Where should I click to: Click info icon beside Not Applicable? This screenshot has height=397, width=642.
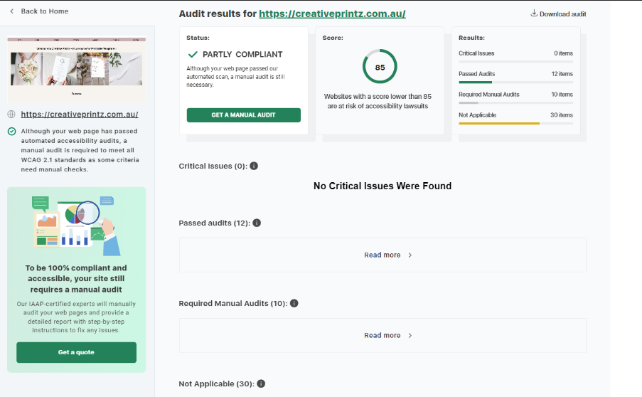pos(261,383)
